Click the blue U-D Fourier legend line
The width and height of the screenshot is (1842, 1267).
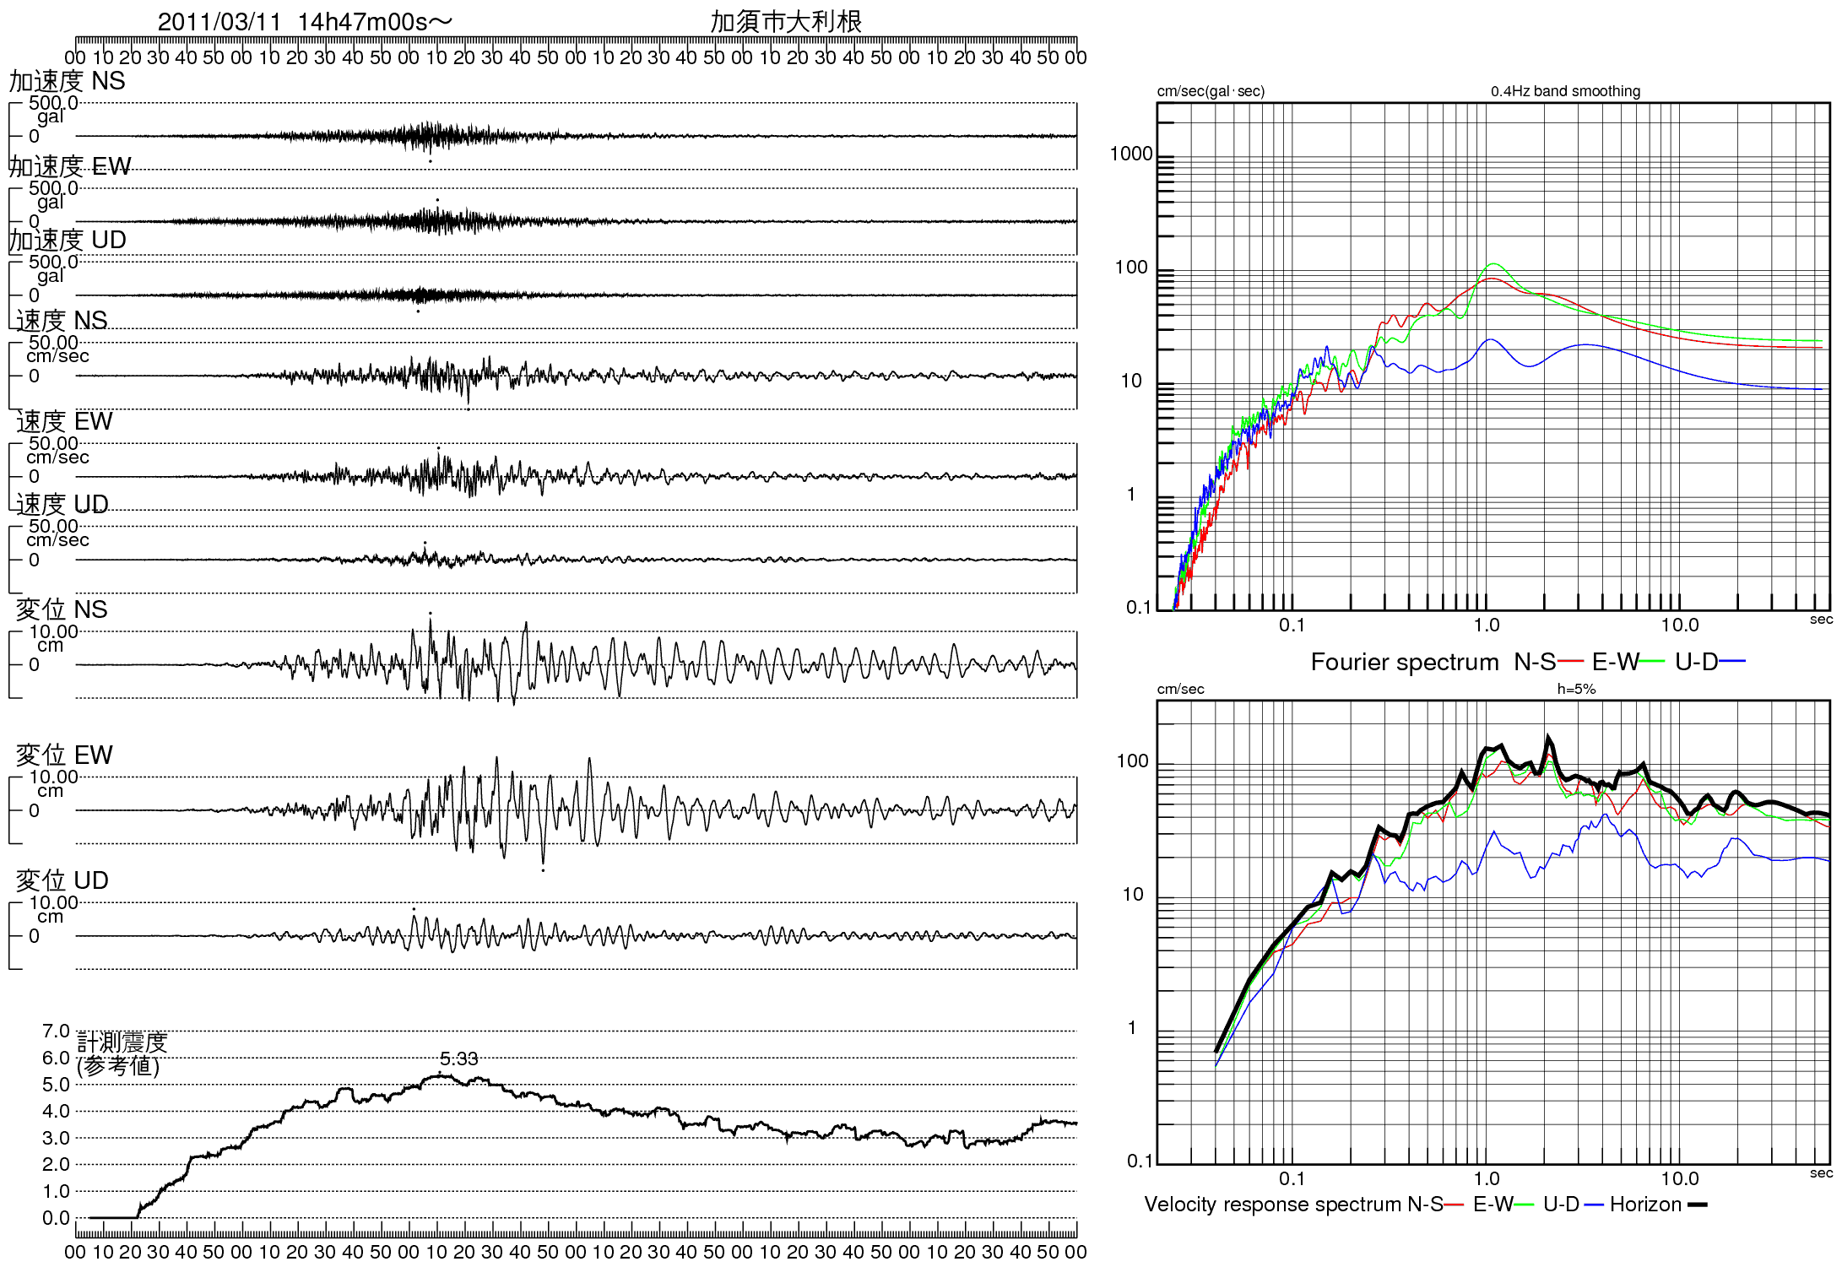pyautogui.click(x=1732, y=661)
